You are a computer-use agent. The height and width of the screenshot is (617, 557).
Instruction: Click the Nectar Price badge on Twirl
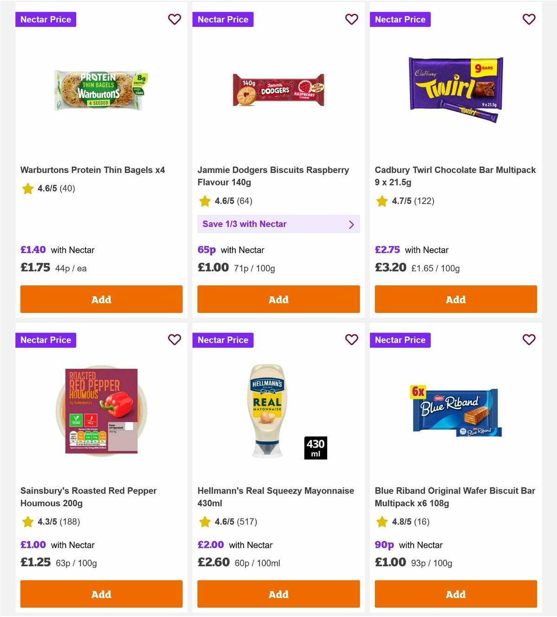tap(400, 19)
